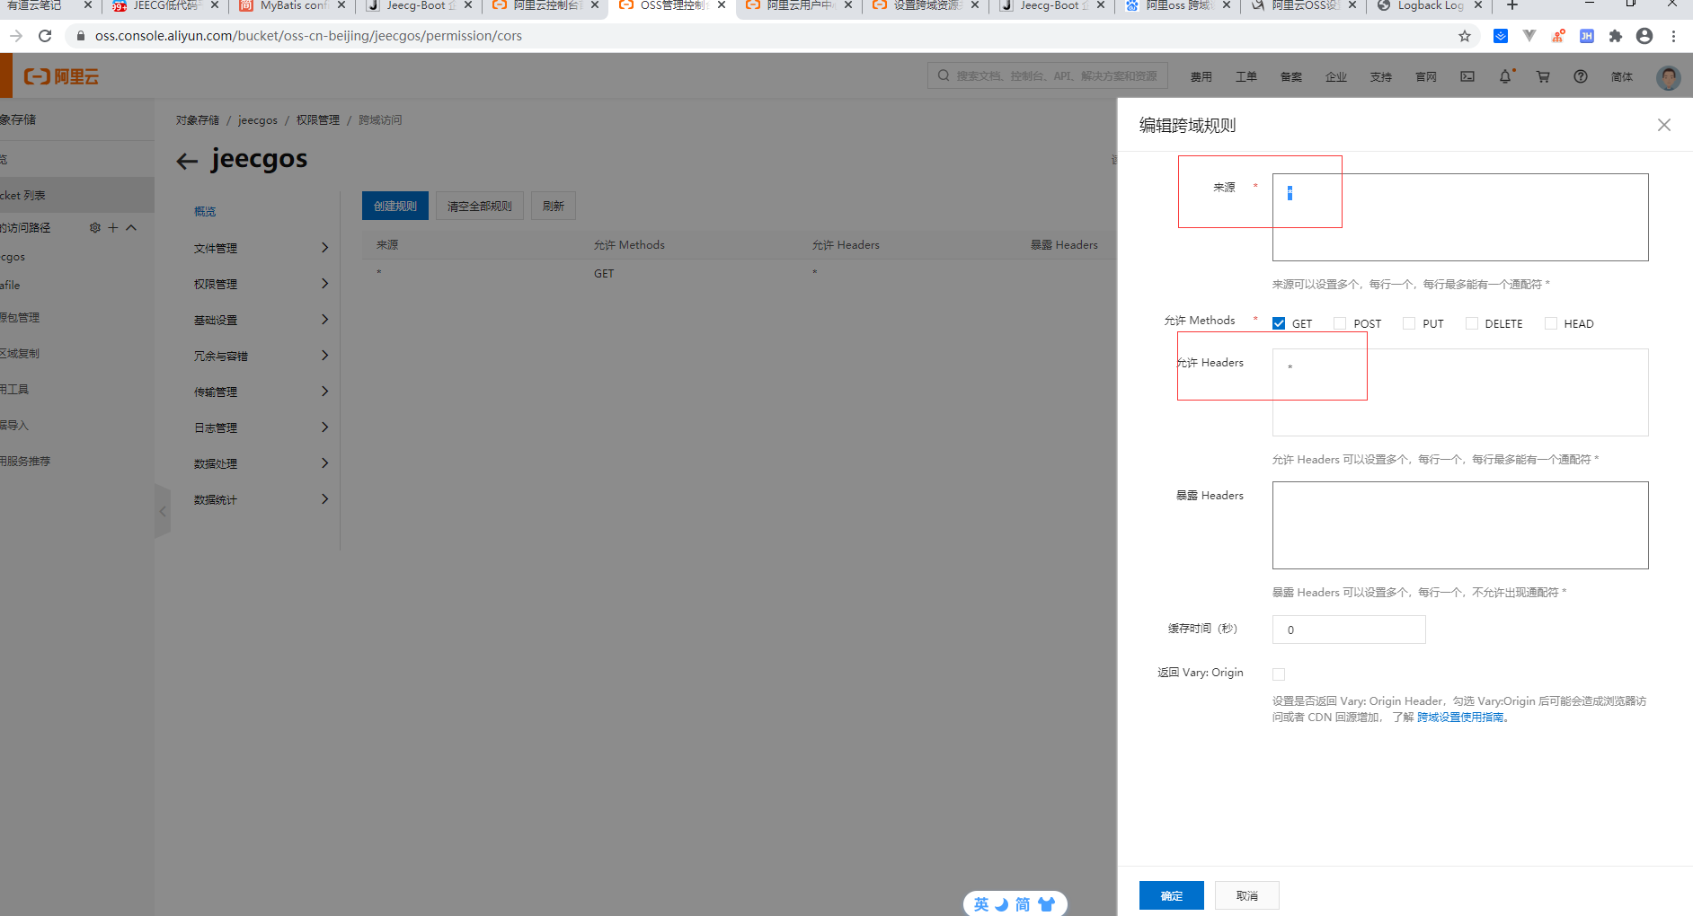Toggle the 返回 Vary: Origin checkbox
Viewport: 1693px width, 916px height.
[1279, 674]
